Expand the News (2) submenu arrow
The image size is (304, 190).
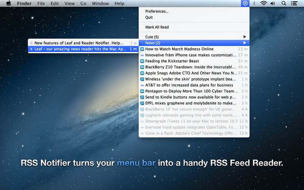[245, 43]
